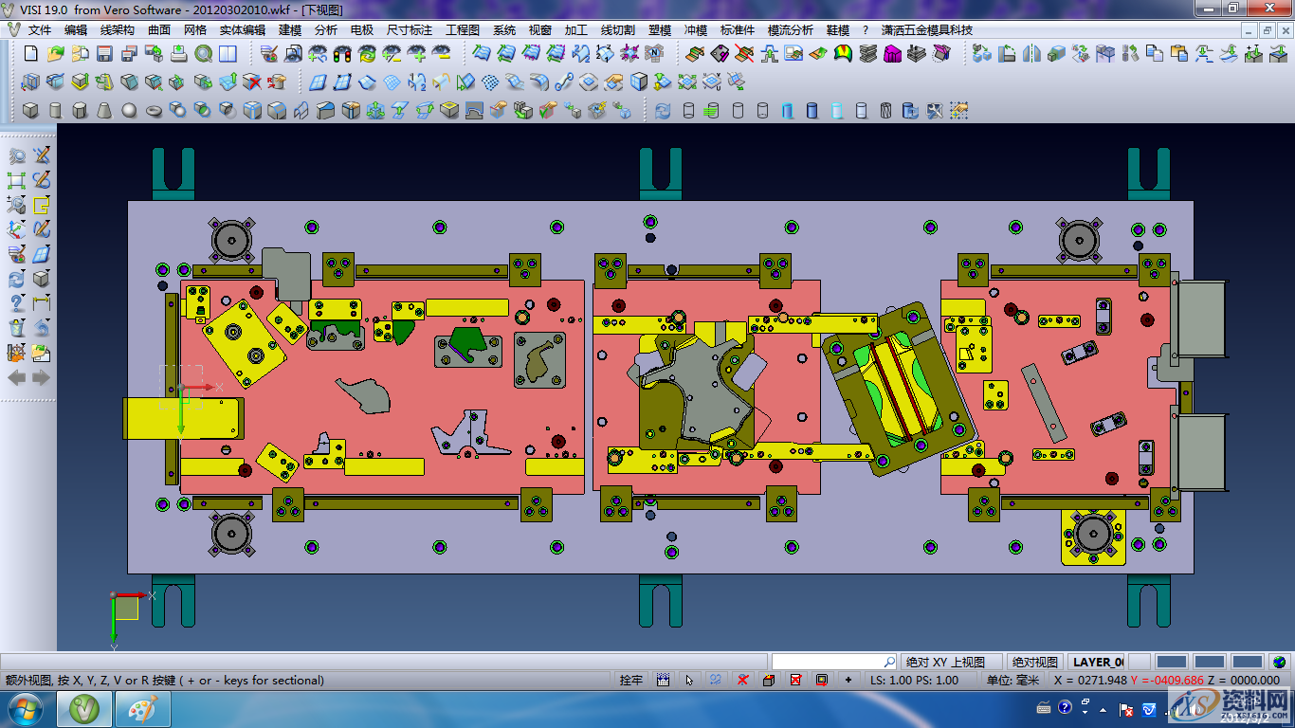
Task: Click the Print icon in toolbar
Action: point(178,54)
